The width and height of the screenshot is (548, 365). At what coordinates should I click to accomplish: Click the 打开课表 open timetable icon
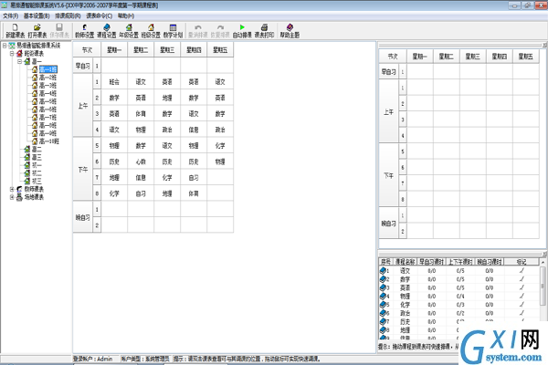pos(37,30)
